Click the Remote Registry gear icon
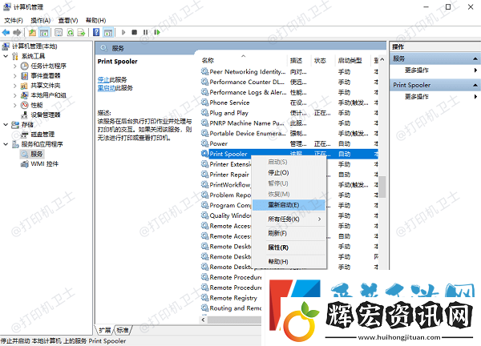 pos(204,297)
